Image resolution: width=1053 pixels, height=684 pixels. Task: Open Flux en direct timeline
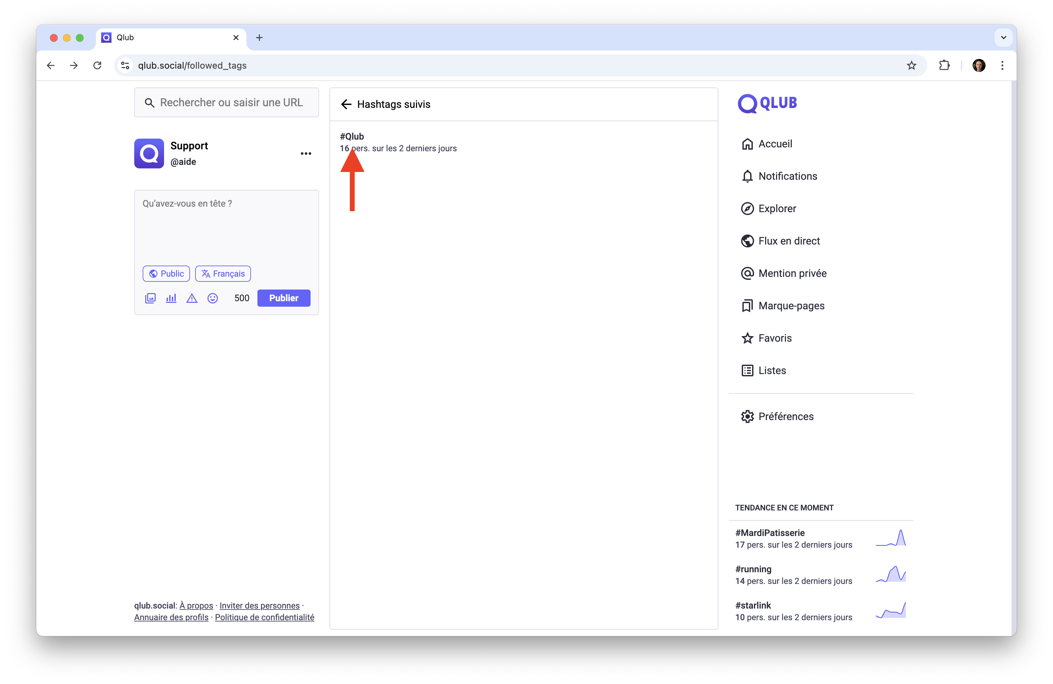pyautogui.click(x=780, y=241)
